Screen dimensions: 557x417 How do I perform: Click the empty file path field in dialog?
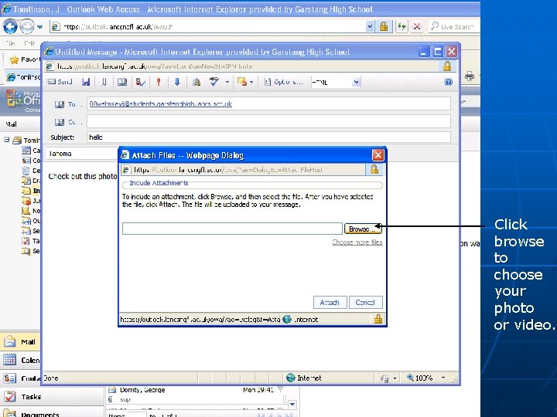point(232,229)
